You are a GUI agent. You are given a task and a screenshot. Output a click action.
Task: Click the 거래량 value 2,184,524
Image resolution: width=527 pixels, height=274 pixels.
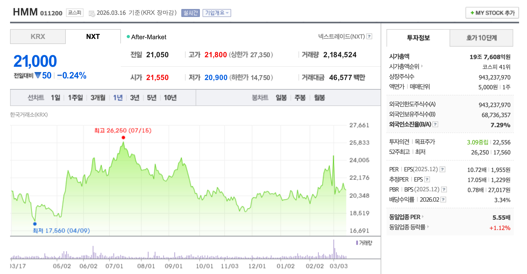pos(340,55)
